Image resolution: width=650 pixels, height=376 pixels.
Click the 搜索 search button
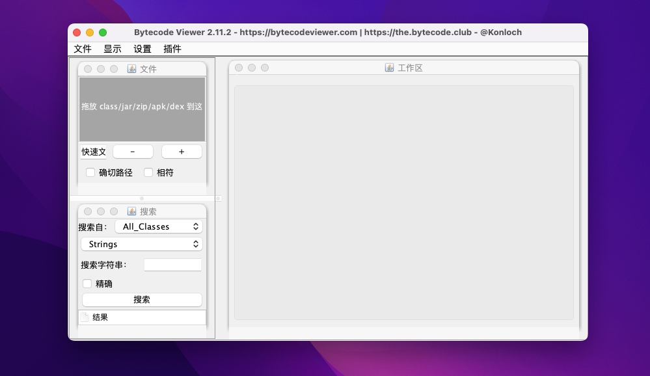[142, 300]
